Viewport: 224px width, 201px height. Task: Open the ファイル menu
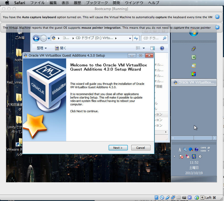pyautogui.click(x=37, y=3)
